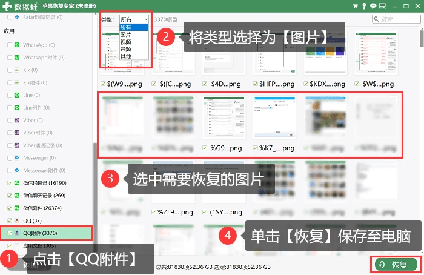Choose 图片 in the type list
This screenshot has height=275, width=424.
(134, 35)
